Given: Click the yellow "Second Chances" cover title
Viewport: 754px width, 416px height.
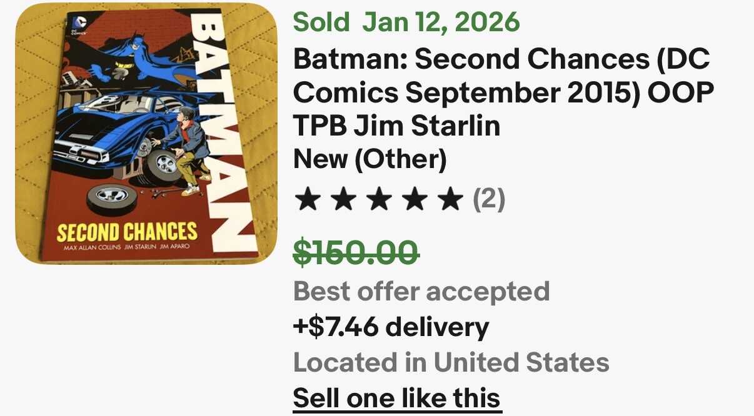Looking at the screenshot, I should tap(126, 232).
